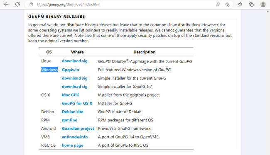Open the Guardian project link
270x155 pixels.
click(x=78, y=128)
